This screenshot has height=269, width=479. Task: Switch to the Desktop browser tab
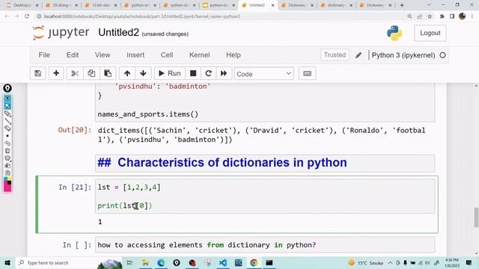pos(22,5)
